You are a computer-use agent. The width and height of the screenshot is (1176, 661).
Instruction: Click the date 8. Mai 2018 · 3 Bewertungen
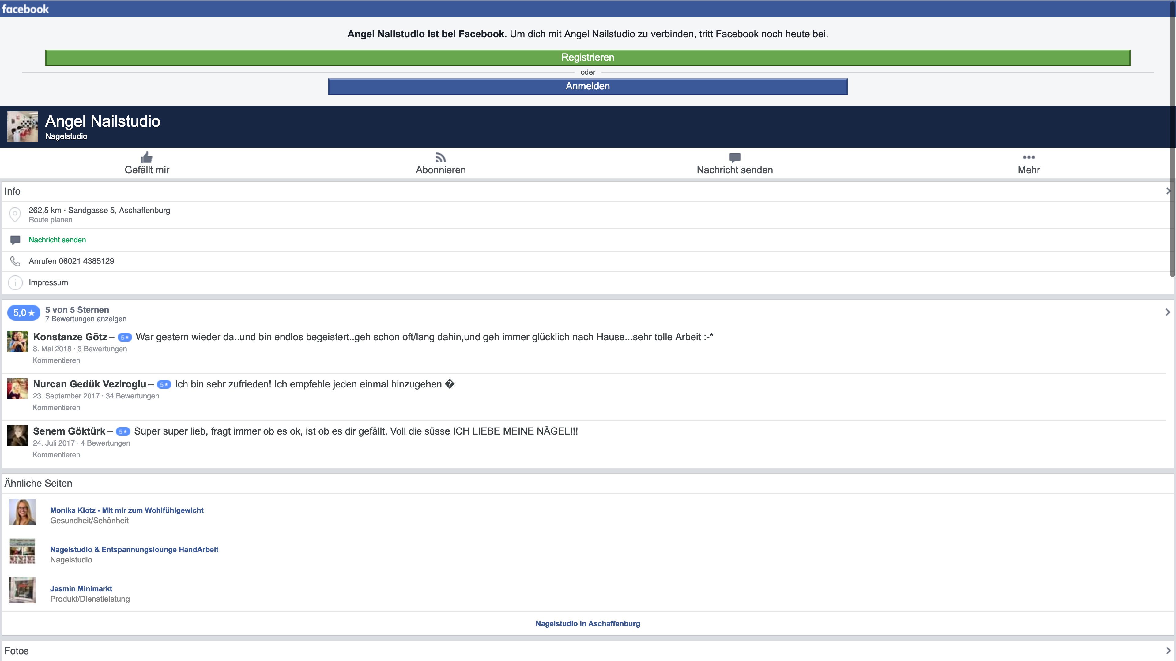(x=80, y=349)
